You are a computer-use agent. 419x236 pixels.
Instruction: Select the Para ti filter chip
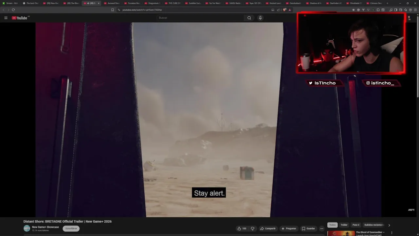(x=356, y=225)
